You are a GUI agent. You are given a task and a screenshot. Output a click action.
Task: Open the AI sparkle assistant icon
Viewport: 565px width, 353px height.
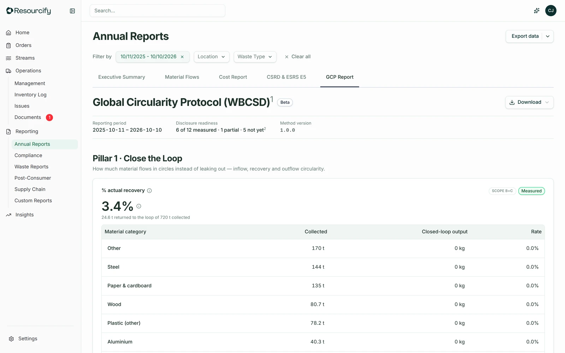pos(536,11)
